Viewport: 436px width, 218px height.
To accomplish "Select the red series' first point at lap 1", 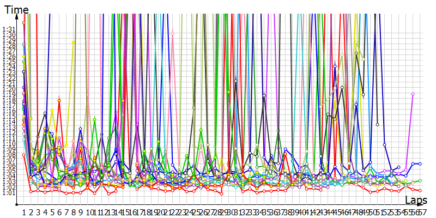I will point(23,155).
